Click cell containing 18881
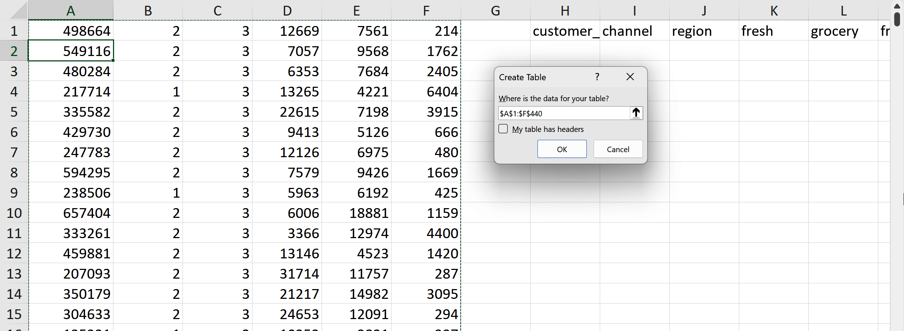The width and height of the screenshot is (904, 331). [356, 213]
